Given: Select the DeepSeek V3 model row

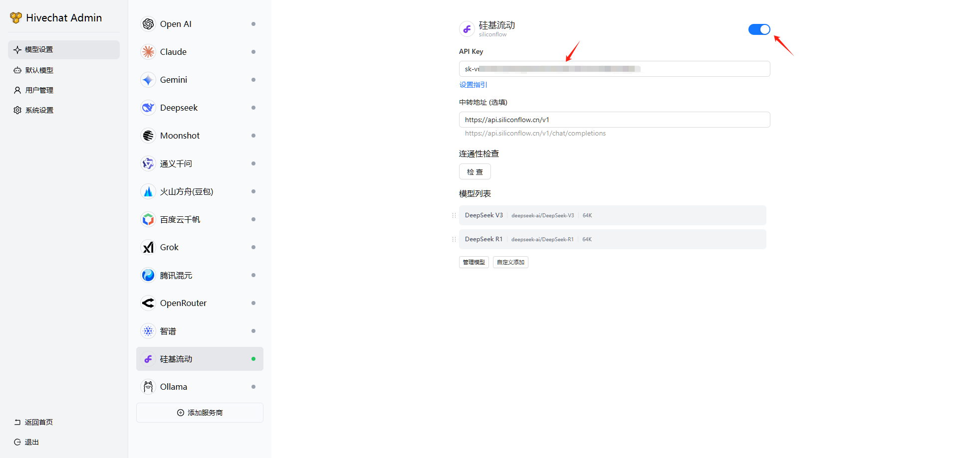Looking at the screenshot, I should (x=612, y=215).
